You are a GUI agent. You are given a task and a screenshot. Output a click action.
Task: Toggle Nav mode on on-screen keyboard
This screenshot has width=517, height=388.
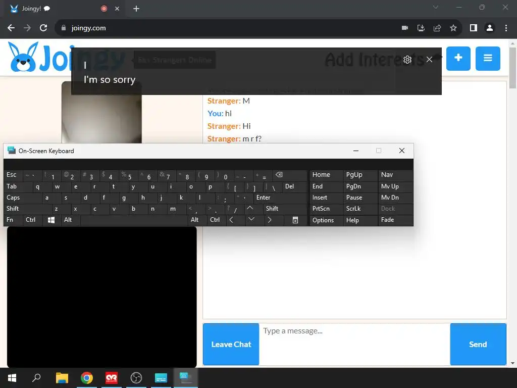click(395, 175)
